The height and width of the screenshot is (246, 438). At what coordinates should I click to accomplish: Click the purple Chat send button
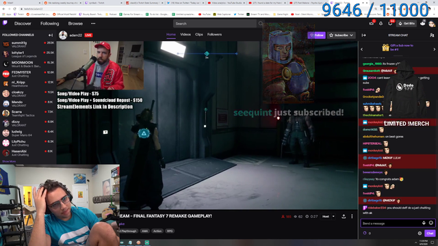pos(430,233)
